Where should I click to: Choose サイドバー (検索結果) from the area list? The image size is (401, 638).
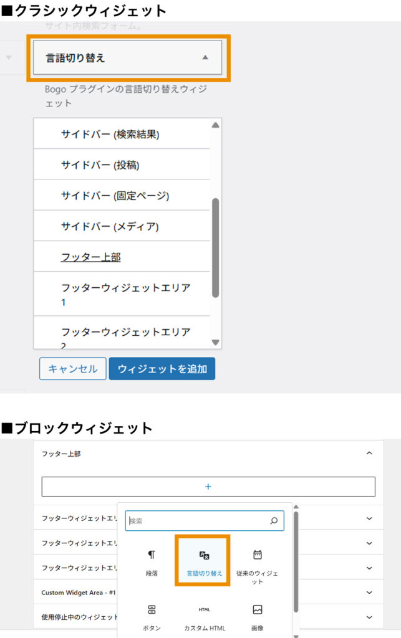pyautogui.click(x=110, y=134)
